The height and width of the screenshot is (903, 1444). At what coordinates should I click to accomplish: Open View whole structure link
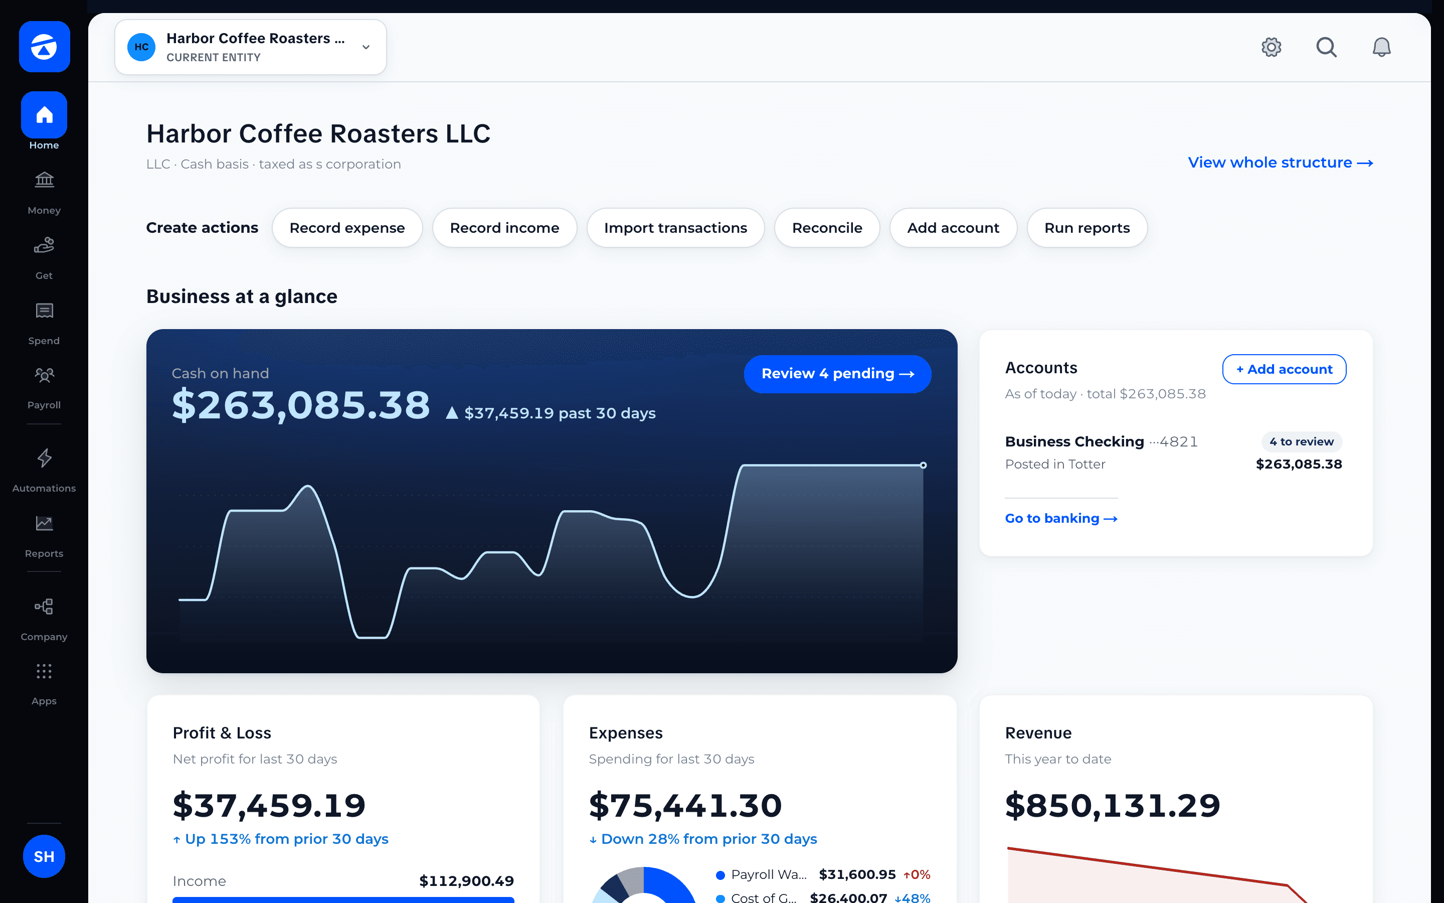1281,163
